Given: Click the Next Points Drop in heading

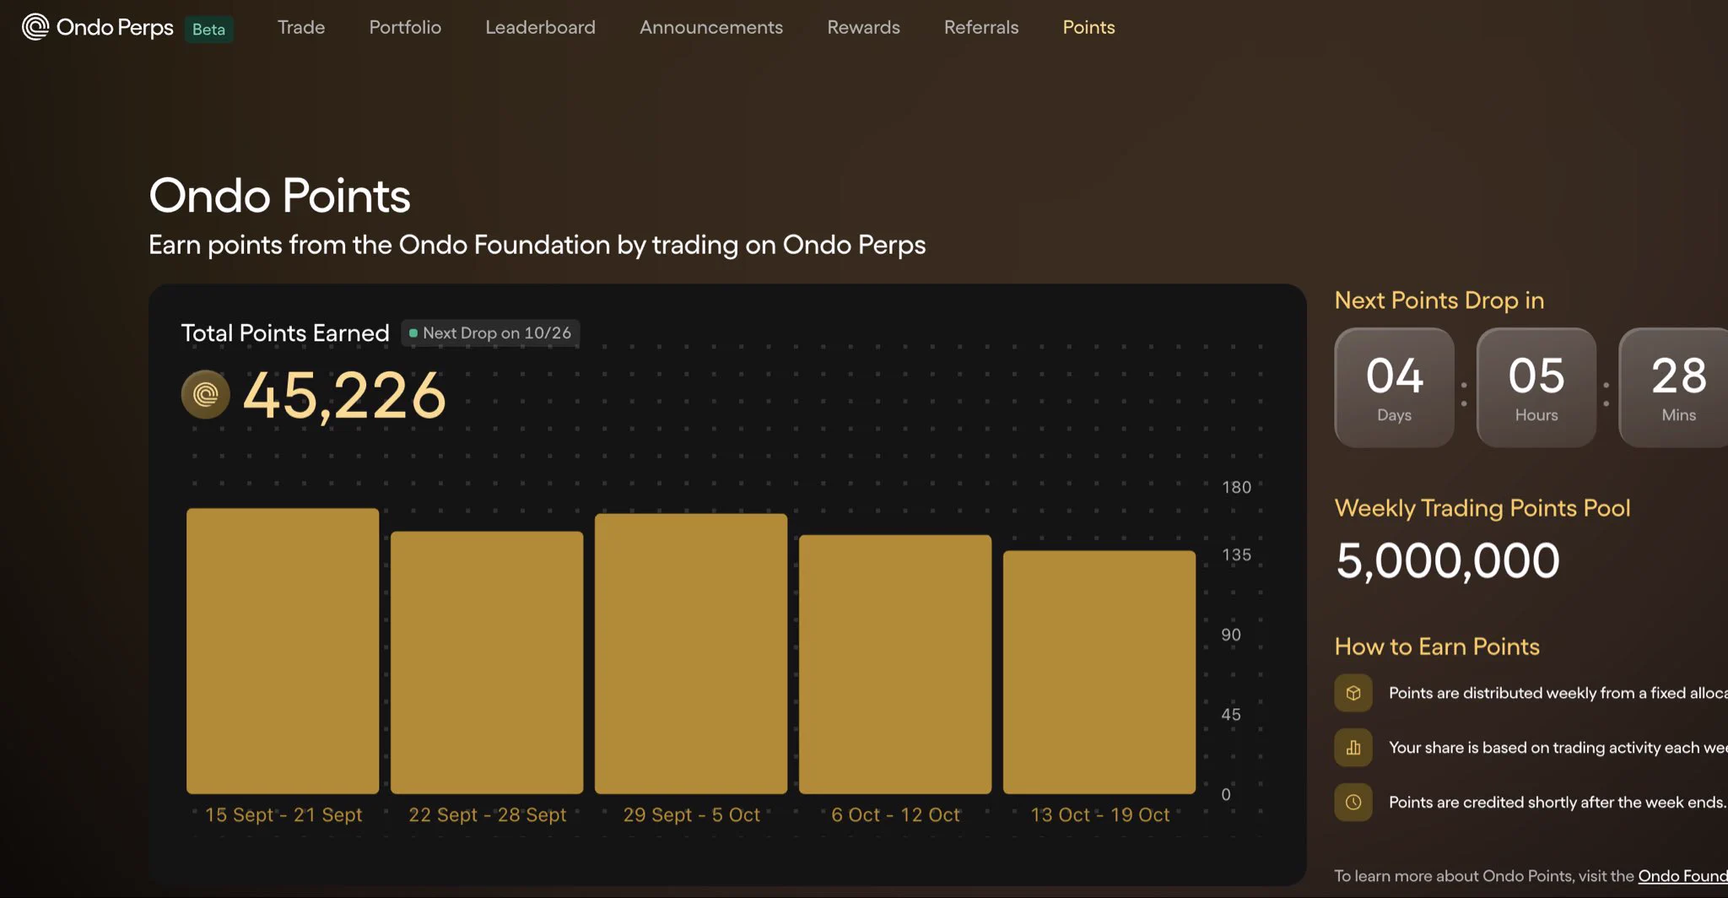Looking at the screenshot, I should pos(1439,300).
